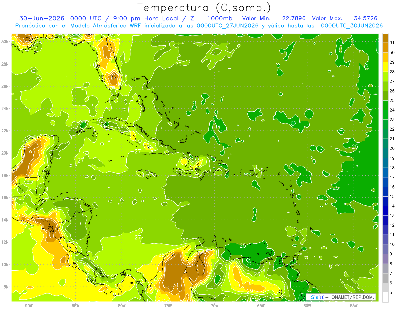Pick the white swatch below 5 on color bar
This screenshot has height=310, width=401.
(x=386, y=297)
